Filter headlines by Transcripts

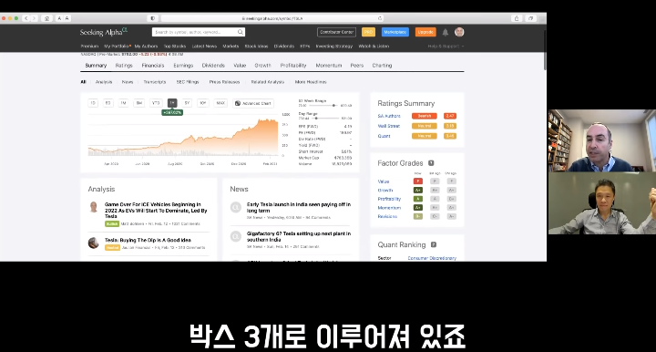pos(155,82)
